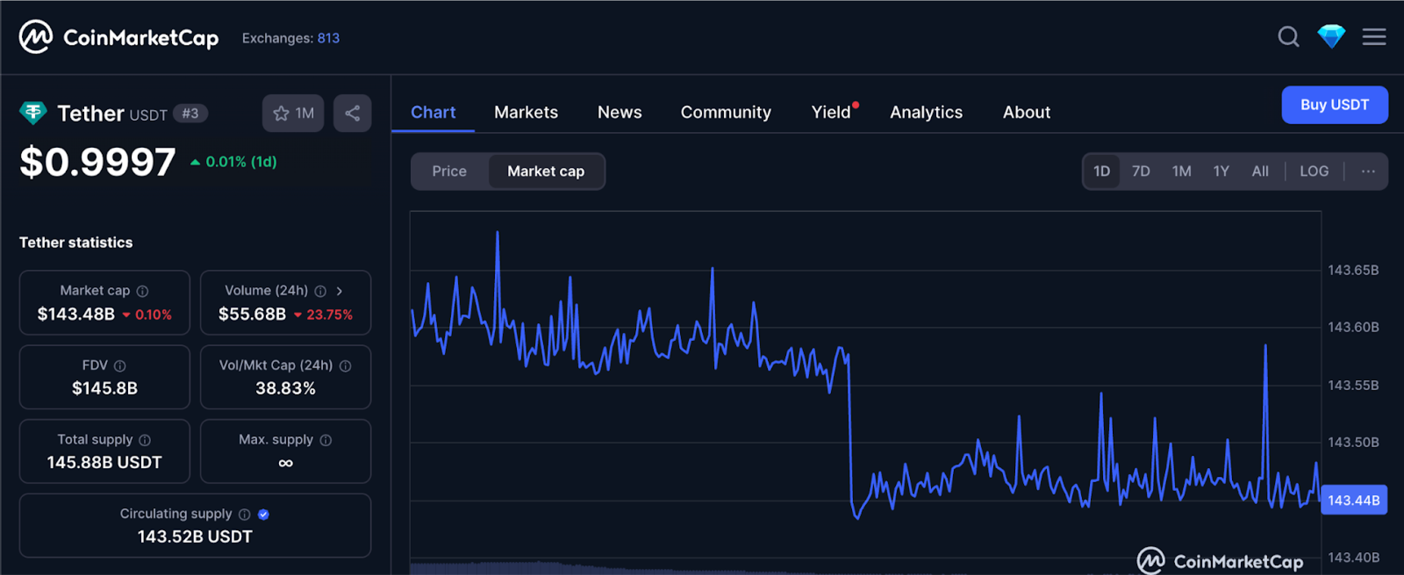Click Vol/Mkt Cap value 38.83%
1404x575 pixels.
tap(285, 388)
